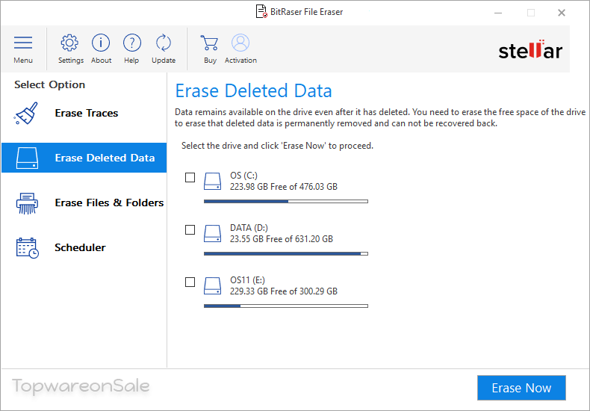Screen dimensions: 590x411
Task: Click the BitRaser title bar app icon
Action: click(x=261, y=12)
